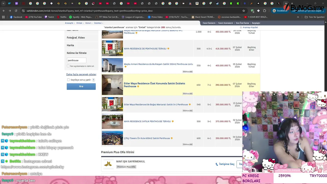Image resolution: width=327 pixels, height=184 pixels.
Task: Toggle the Seçtikçe sonuç getir checkbox
Action: click(68, 80)
